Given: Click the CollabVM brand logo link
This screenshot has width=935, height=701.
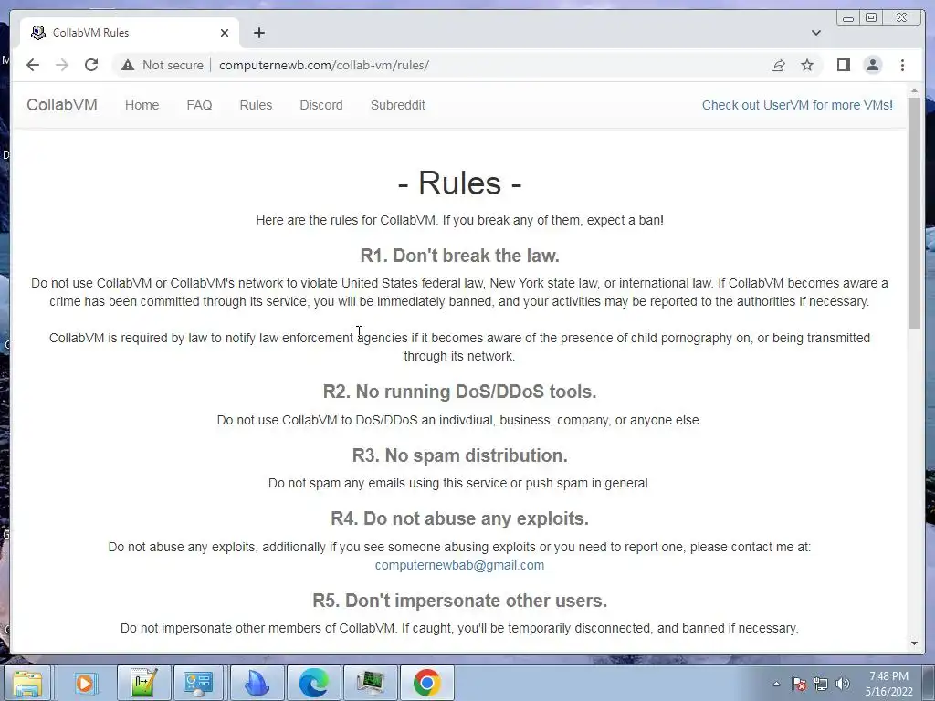Looking at the screenshot, I should 62,105.
